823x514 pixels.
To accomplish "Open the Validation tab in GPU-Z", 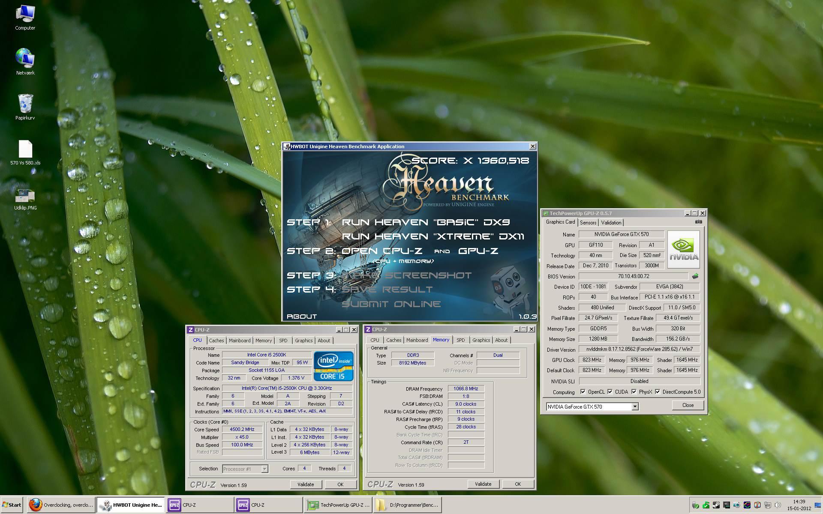I will coord(611,222).
